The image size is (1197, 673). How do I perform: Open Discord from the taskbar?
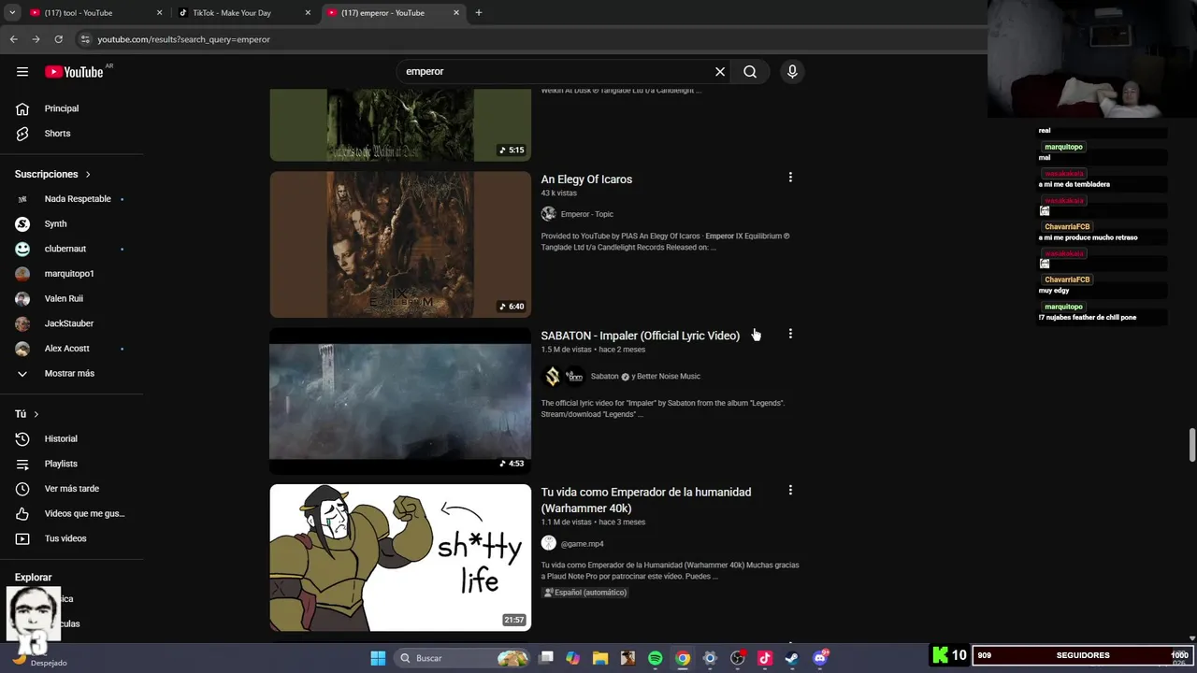pyautogui.click(x=820, y=658)
